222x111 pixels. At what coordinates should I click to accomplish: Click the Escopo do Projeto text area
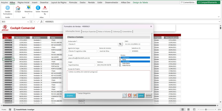pyautogui.click(x=109, y=81)
